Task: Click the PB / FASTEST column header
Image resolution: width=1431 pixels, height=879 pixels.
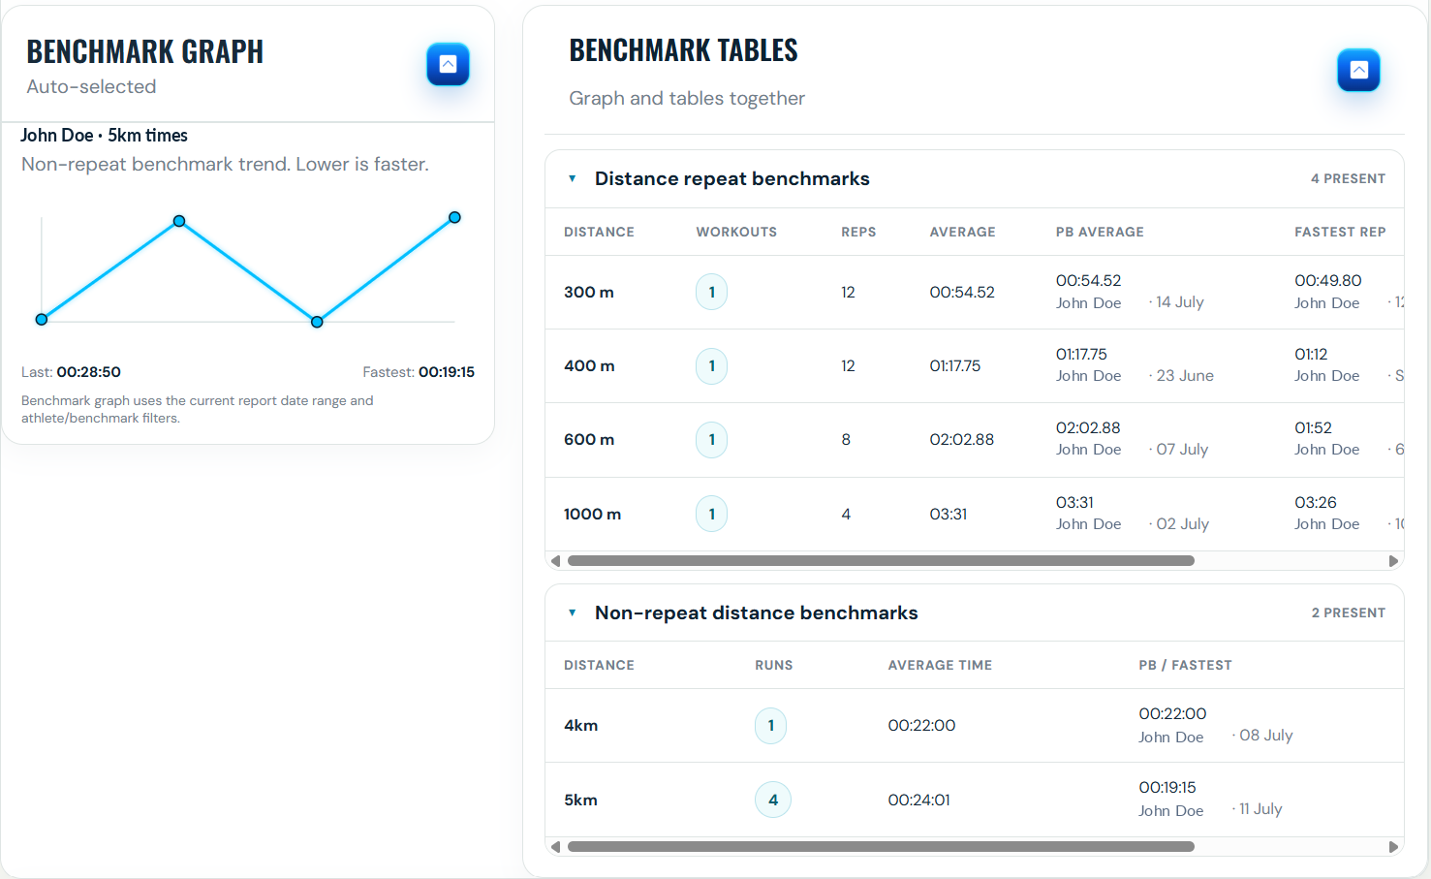Action: (1185, 665)
